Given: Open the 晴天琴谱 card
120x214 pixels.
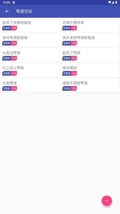Looking at the screenshot, I should click(x=90, y=70).
